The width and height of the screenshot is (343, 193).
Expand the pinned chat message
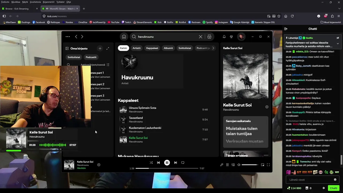point(338,43)
